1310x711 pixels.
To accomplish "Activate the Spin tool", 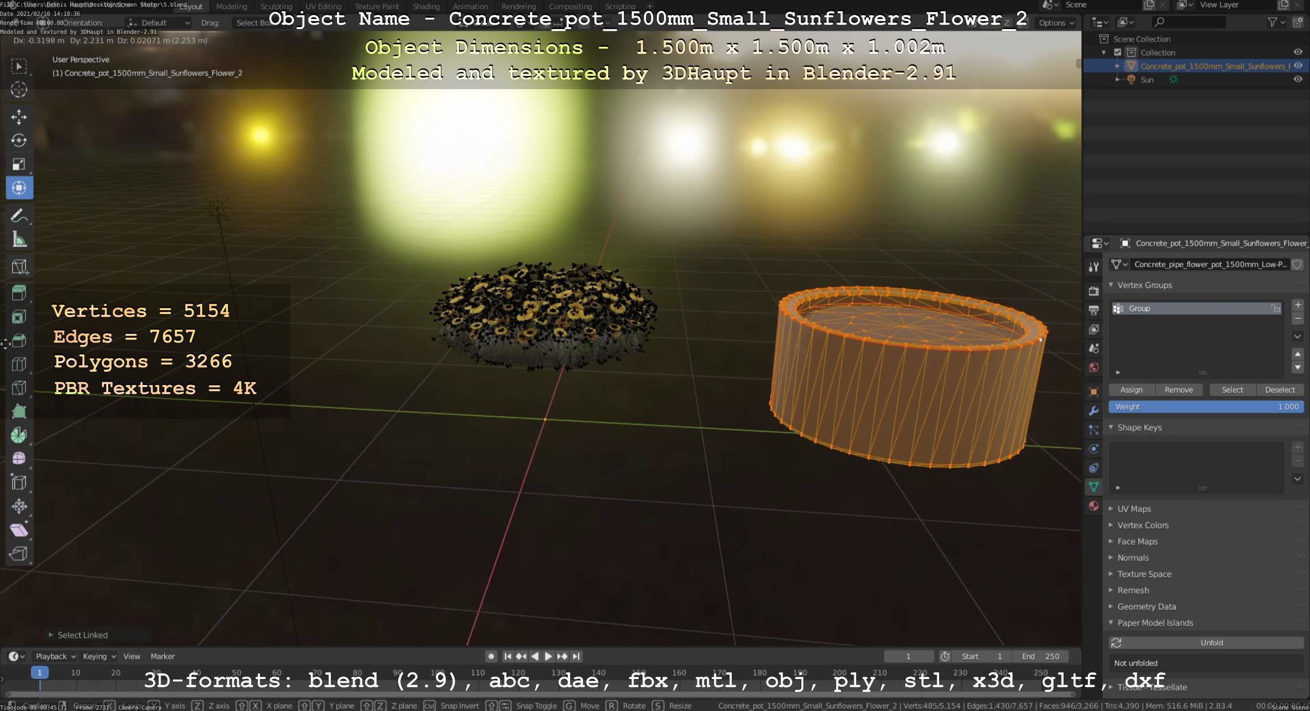I will pos(20,435).
